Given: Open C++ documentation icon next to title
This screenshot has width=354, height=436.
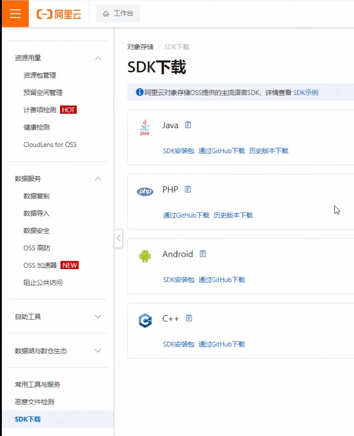Looking at the screenshot, I should (x=189, y=318).
